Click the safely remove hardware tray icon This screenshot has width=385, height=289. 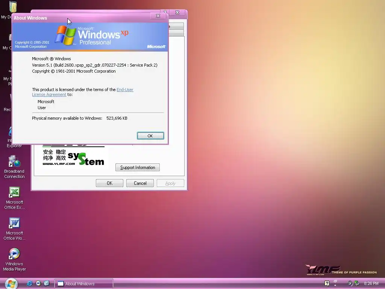point(357,283)
